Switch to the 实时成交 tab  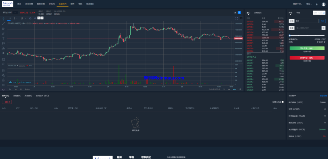pyautogui.click(x=258, y=13)
